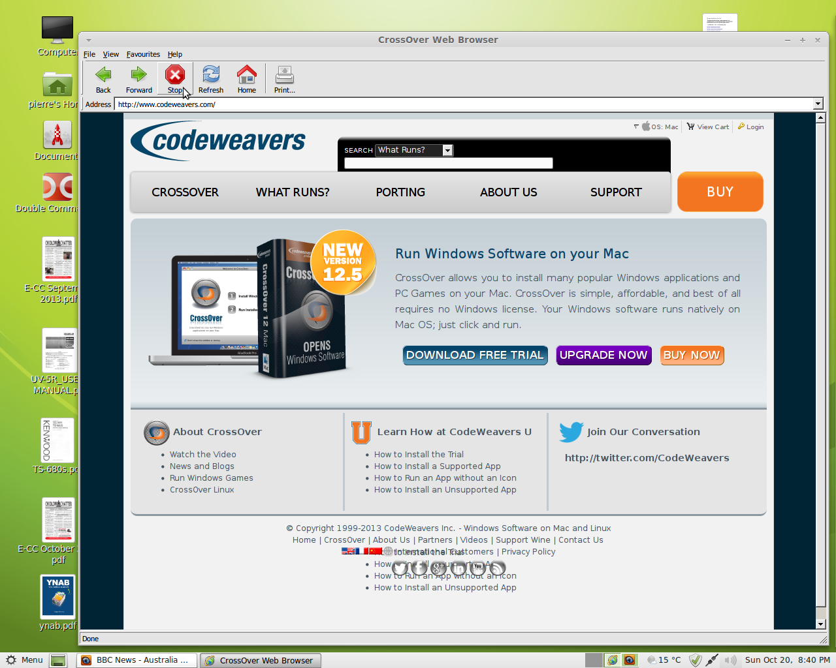Screen dimensions: 836x668
Task: Open the View menu
Action: [x=111, y=54]
